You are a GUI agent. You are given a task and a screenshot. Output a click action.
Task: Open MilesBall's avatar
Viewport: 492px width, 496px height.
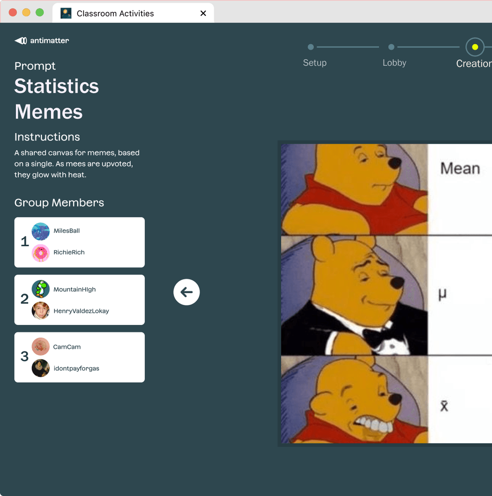pos(41,231)
